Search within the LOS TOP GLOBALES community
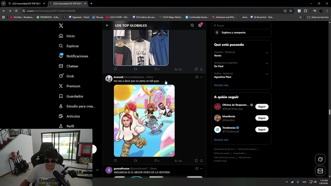Screen dimensions: 331x186 tap(192, 25)
